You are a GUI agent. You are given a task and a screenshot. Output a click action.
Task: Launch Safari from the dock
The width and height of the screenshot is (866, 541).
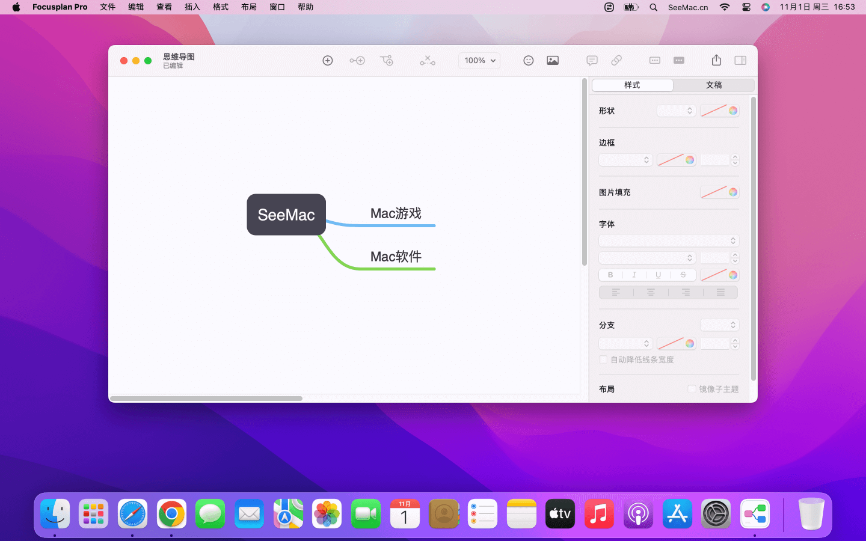coord(132,514)
